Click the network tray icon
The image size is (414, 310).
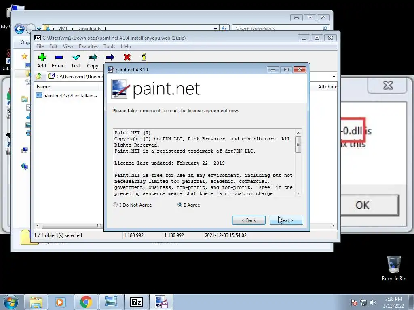tap(363, 302)
